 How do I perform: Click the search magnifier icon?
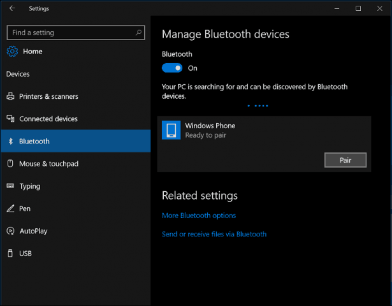138,32
